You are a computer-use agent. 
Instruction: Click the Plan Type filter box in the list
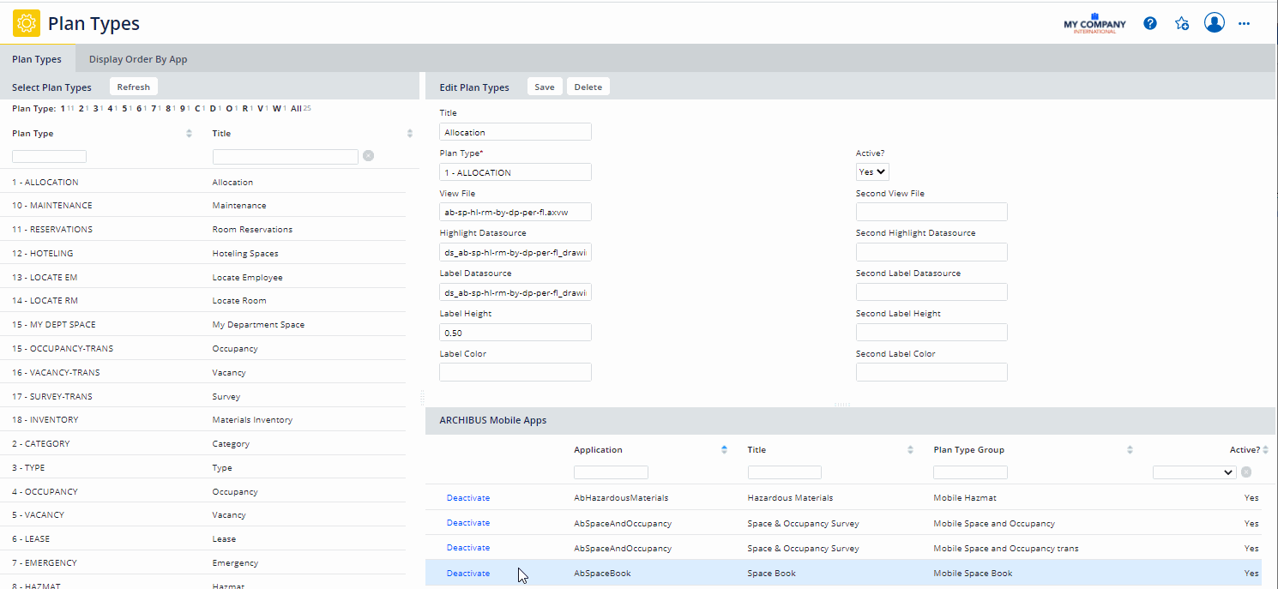pos(49,156)
